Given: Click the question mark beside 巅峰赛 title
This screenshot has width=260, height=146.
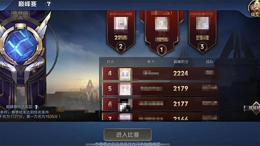Looking at the screenshot, I should [49, 4].
